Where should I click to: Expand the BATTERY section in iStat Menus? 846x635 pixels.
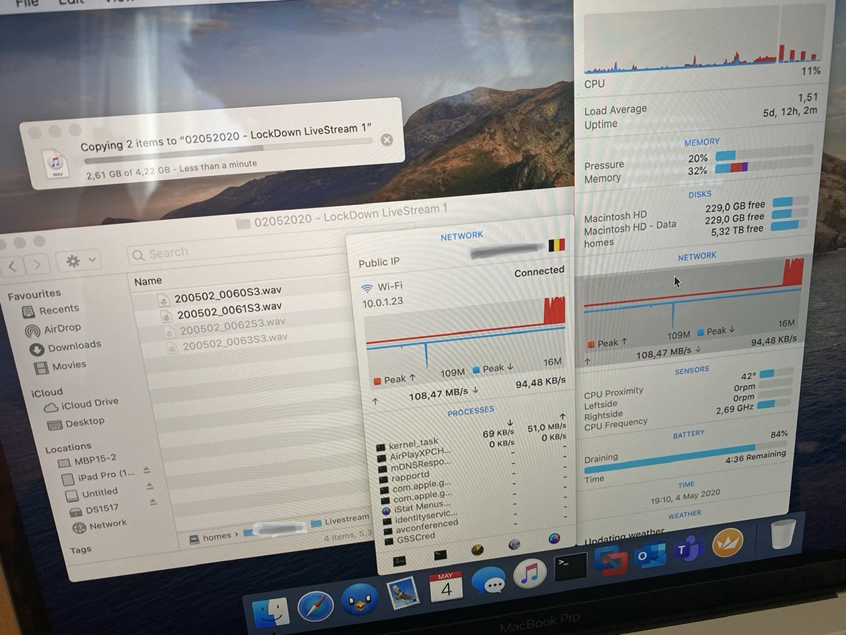(688, 434)
